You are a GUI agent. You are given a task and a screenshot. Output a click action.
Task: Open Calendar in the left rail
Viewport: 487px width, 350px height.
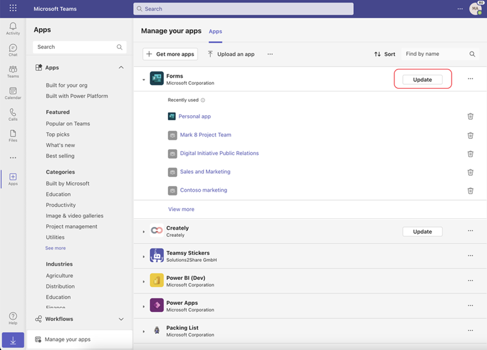click(x=13, y=93)
